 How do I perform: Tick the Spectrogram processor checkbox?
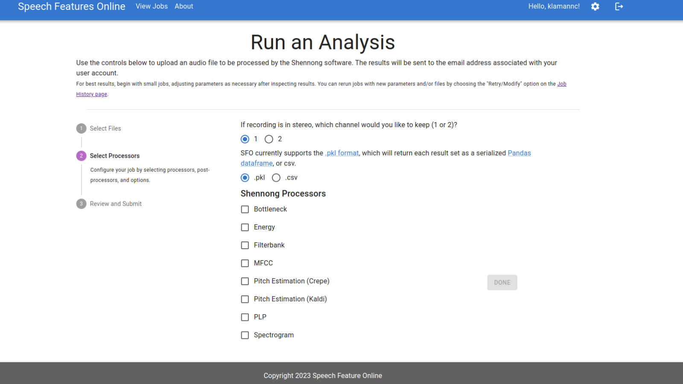(245, 335)
